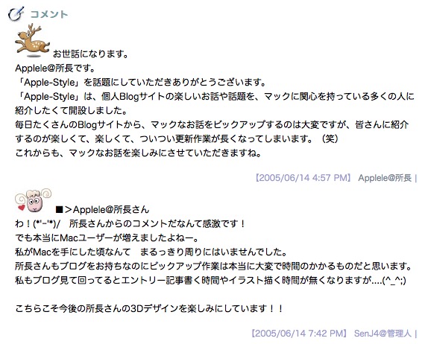Click the comment section magnifier icon
428x344 pixels.
(16, 13)
